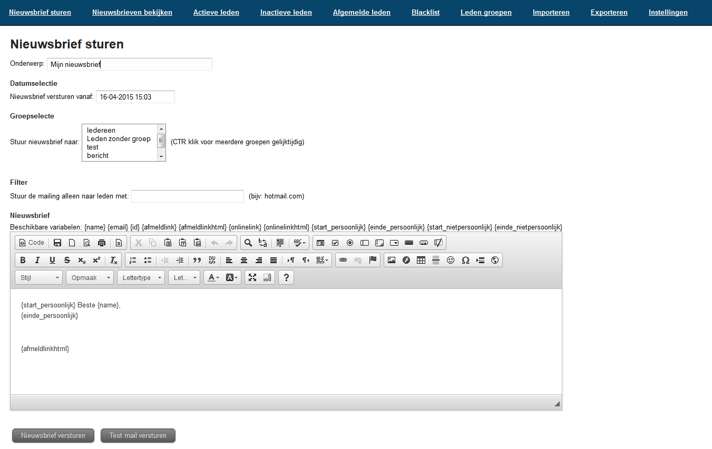Go to Instellingen in top navigation
The height and width of the screenshot is (449, 712).
pos(668,12)
